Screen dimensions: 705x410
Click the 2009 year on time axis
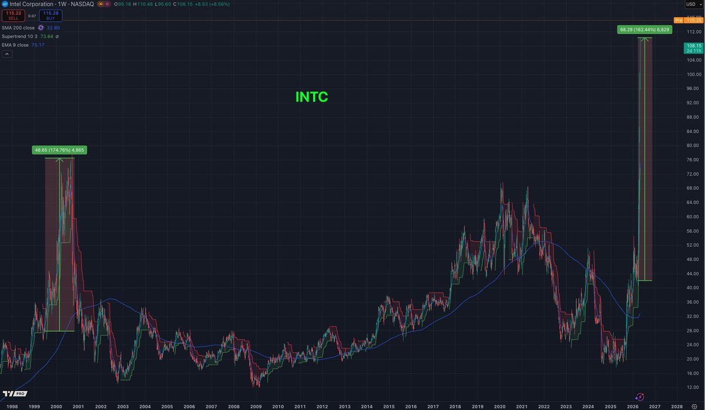[256, 406]
